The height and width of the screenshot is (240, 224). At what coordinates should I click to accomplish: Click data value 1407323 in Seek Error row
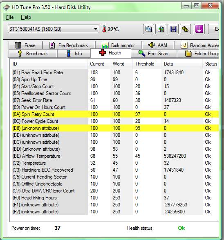click(172, 100)
